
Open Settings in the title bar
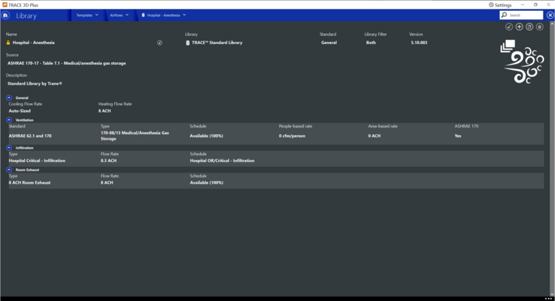coord(500,5)
